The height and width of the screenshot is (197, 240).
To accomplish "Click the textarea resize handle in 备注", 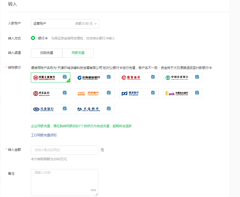I will point(97,194).
